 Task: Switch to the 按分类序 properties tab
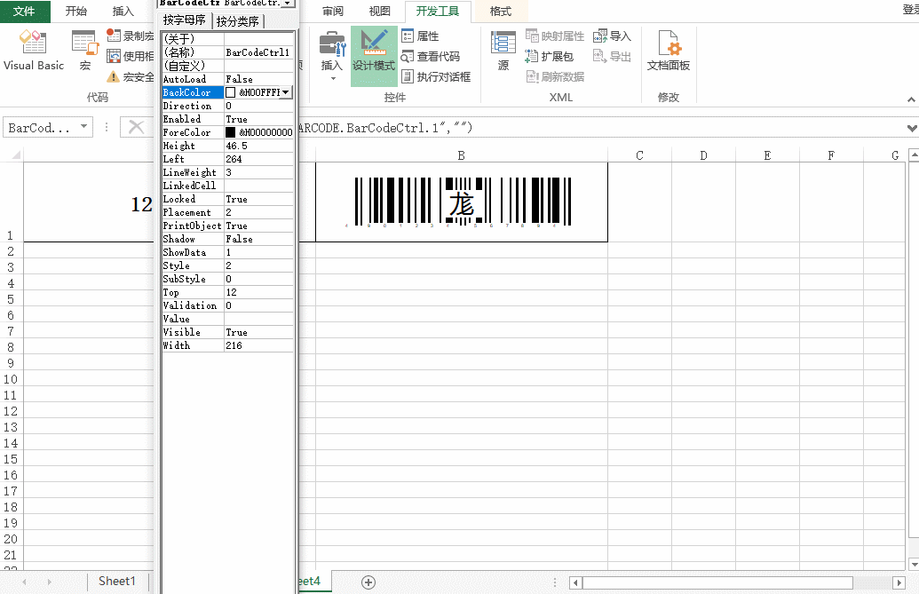click(236, 19)
